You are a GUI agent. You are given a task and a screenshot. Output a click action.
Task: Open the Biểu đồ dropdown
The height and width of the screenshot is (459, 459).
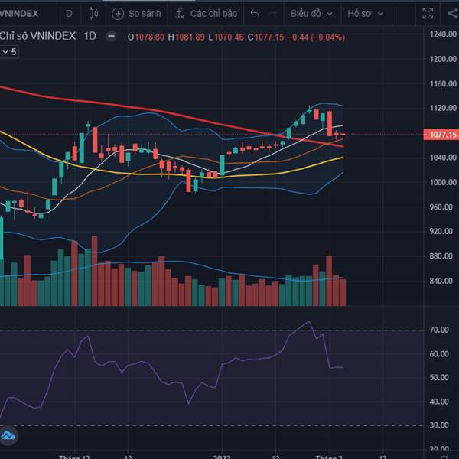coord(311,14)
